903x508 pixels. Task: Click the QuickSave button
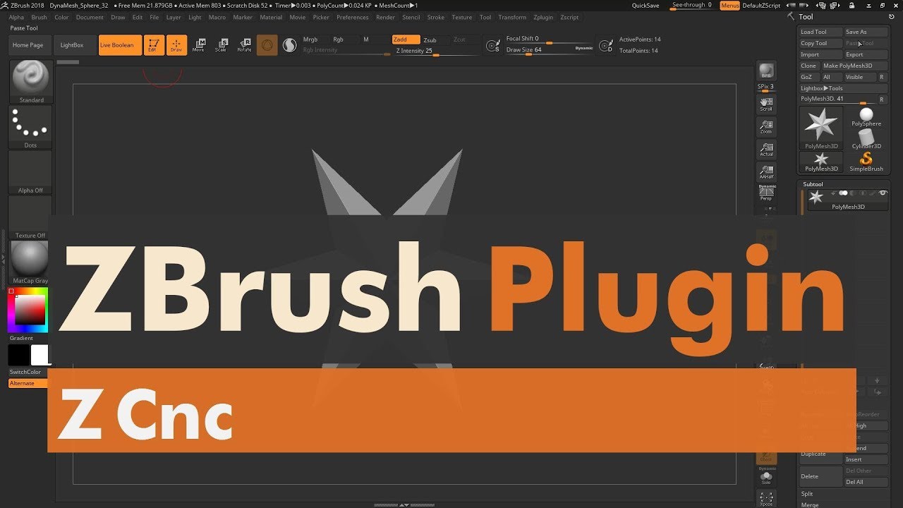click(x=646, y=6)
